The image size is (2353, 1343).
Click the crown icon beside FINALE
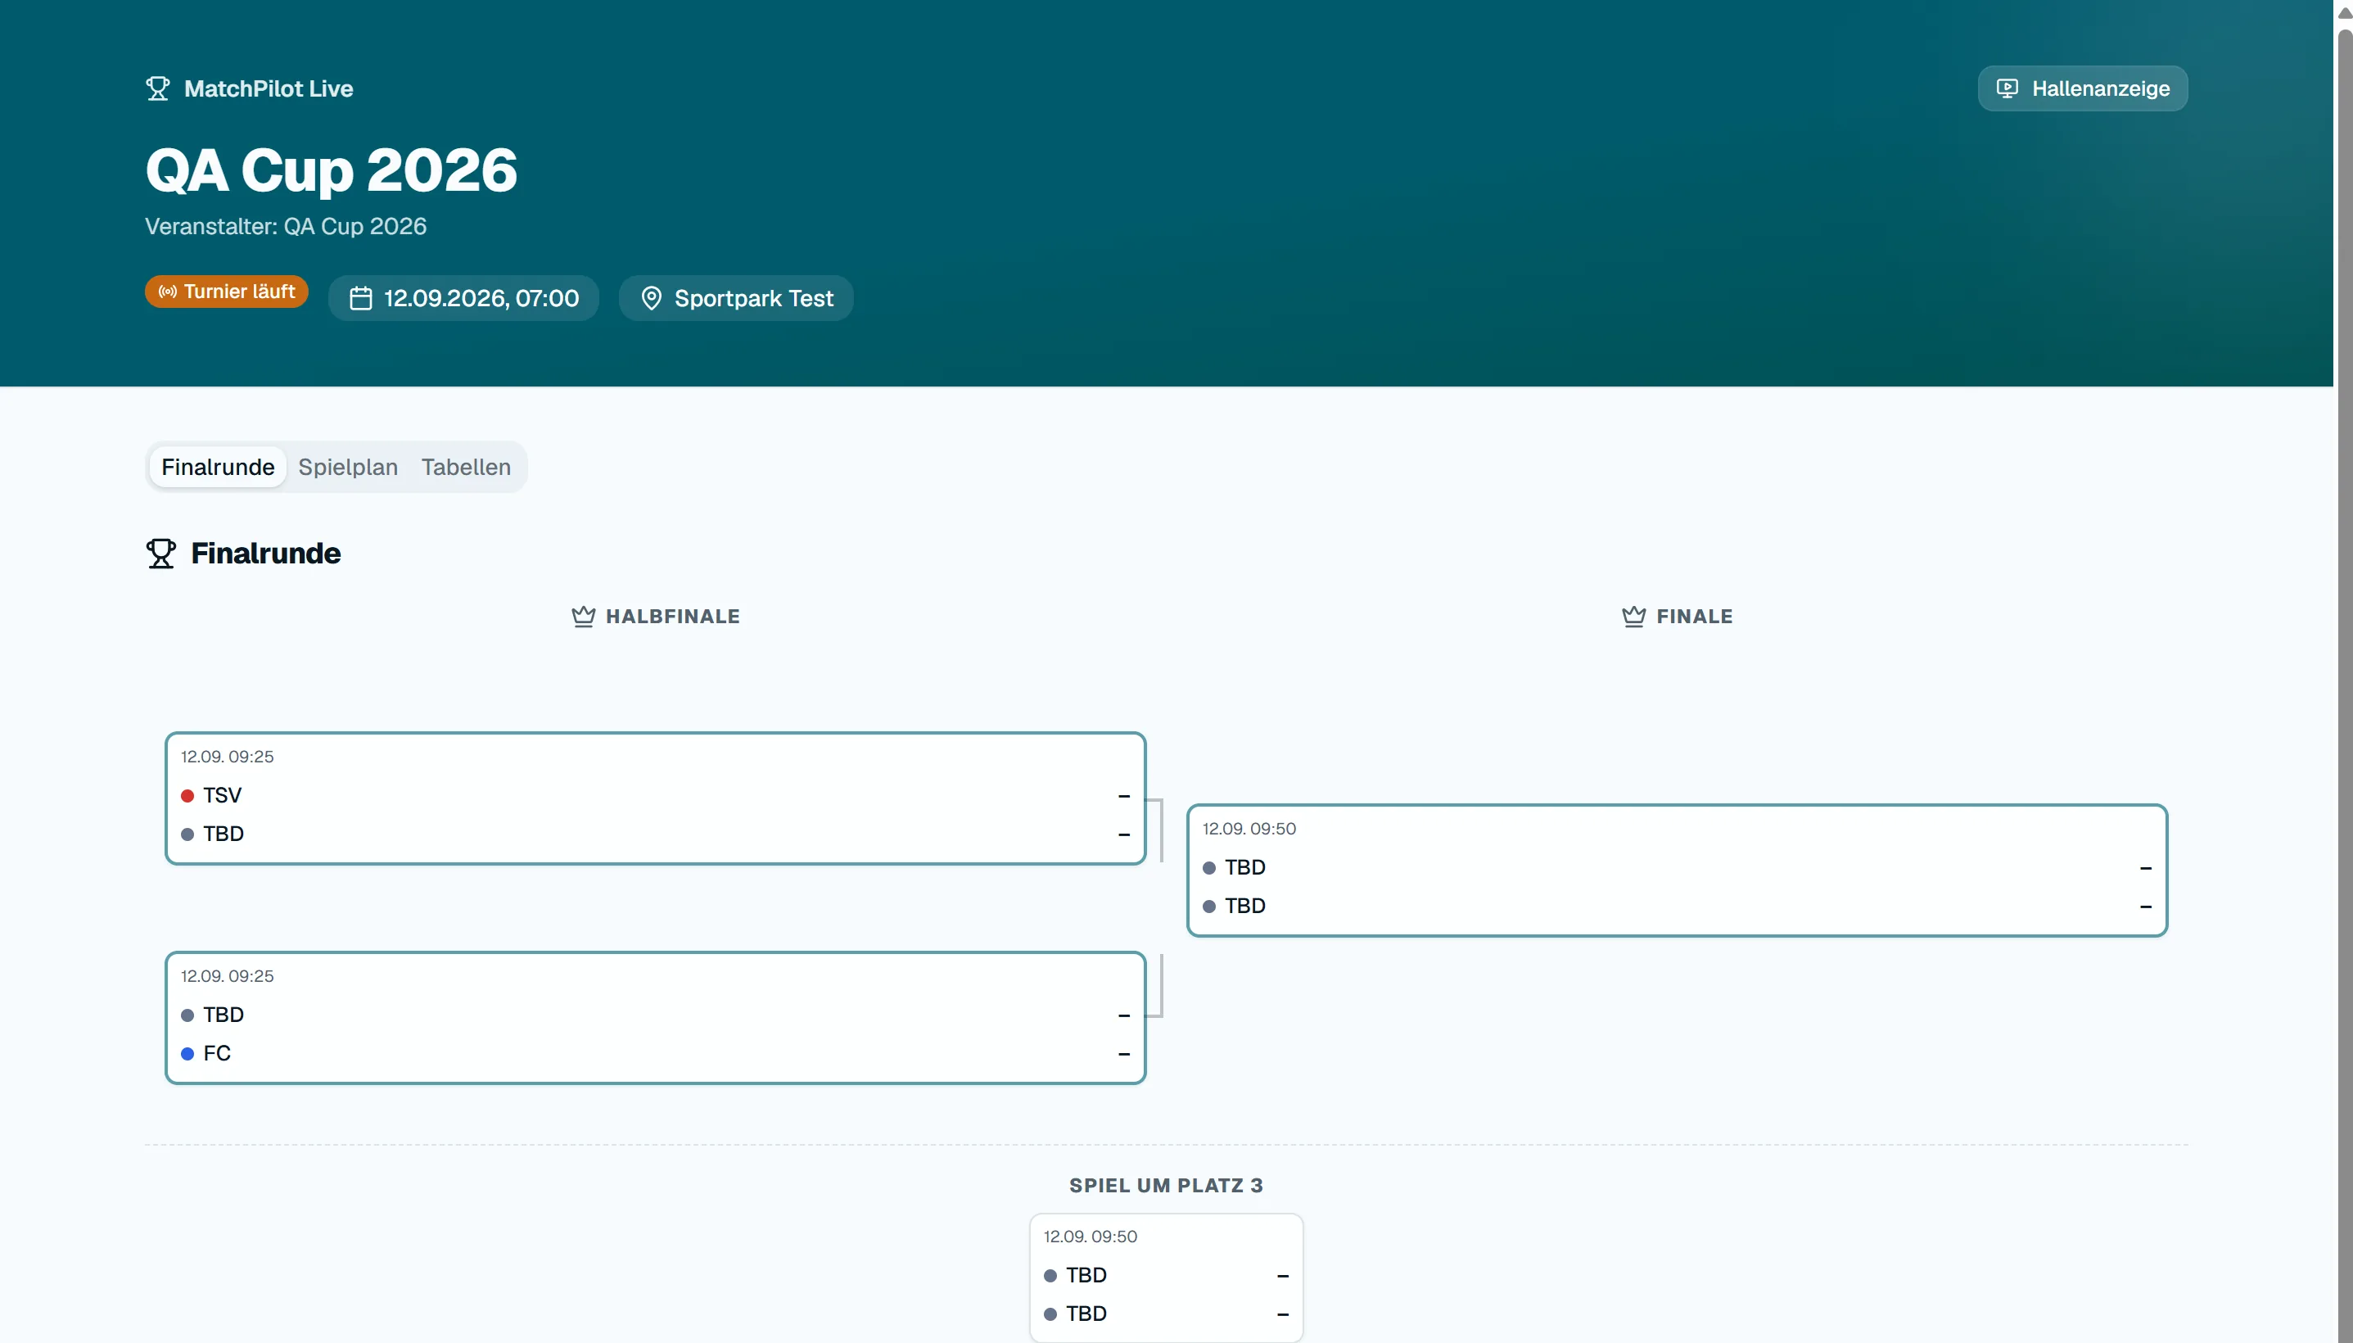[x=1633, y=616]
